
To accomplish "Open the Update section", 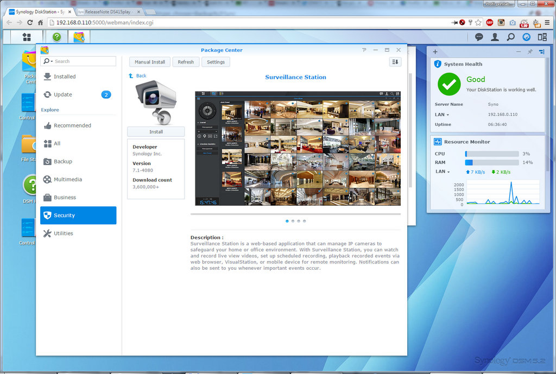I will (78, 94).
